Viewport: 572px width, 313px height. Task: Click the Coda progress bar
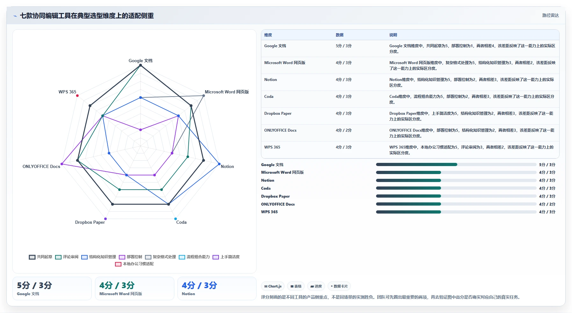(x=456, y=188)
